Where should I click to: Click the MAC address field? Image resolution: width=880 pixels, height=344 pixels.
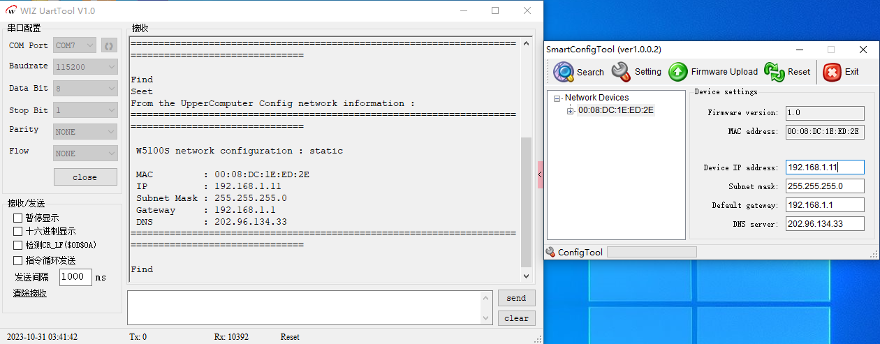coord(825,132)
